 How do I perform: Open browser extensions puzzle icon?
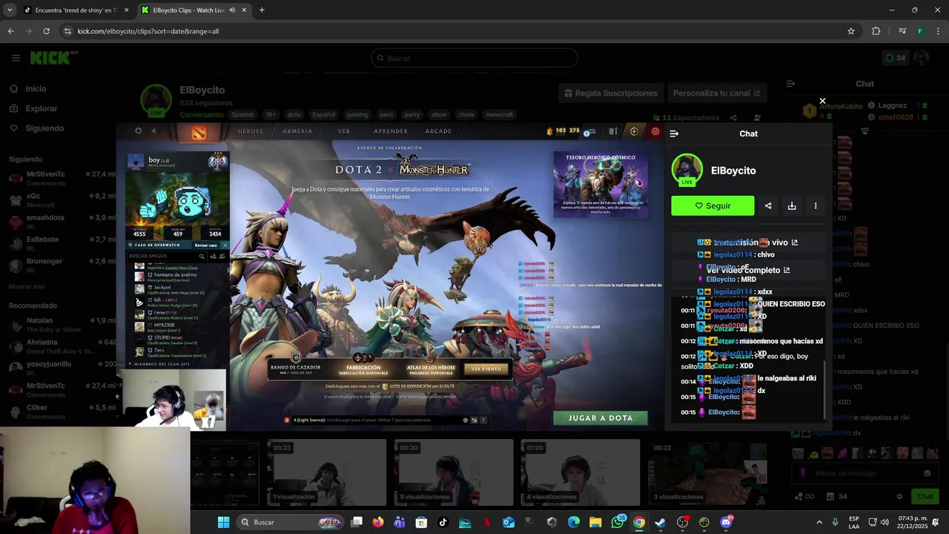(x=876, y=31)
